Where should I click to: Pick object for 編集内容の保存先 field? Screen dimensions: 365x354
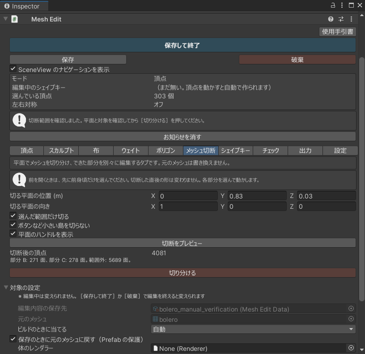coord(351,308)
